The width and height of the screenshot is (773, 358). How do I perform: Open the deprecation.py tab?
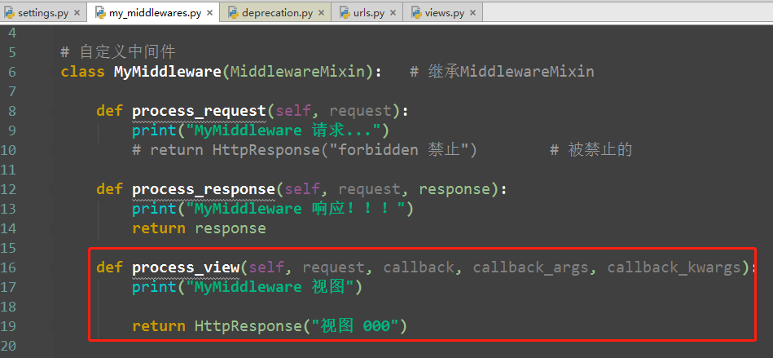tap(277, 12)
